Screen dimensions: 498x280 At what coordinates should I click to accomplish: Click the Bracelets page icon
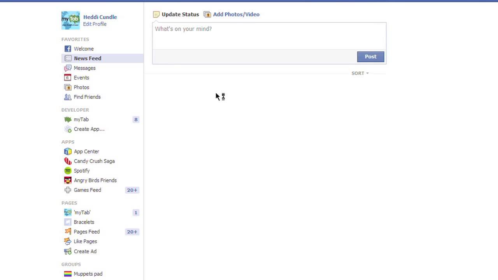pyautogui.click(x=68, y=222)
